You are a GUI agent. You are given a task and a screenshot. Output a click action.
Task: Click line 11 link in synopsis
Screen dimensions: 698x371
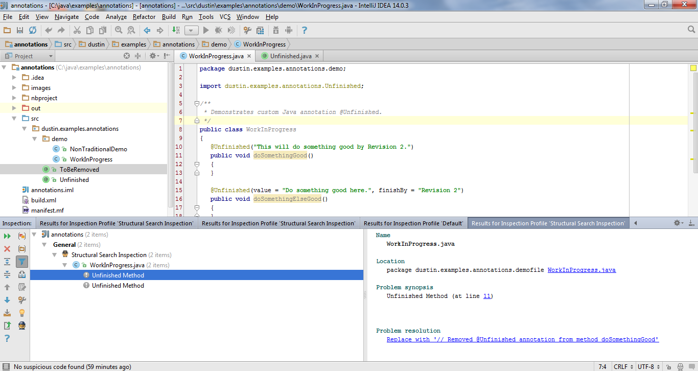[x=487, y=296]
